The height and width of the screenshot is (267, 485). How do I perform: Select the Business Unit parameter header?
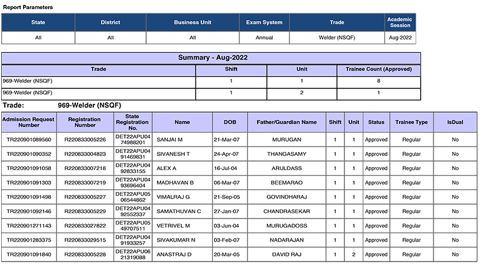pos(192,22)
